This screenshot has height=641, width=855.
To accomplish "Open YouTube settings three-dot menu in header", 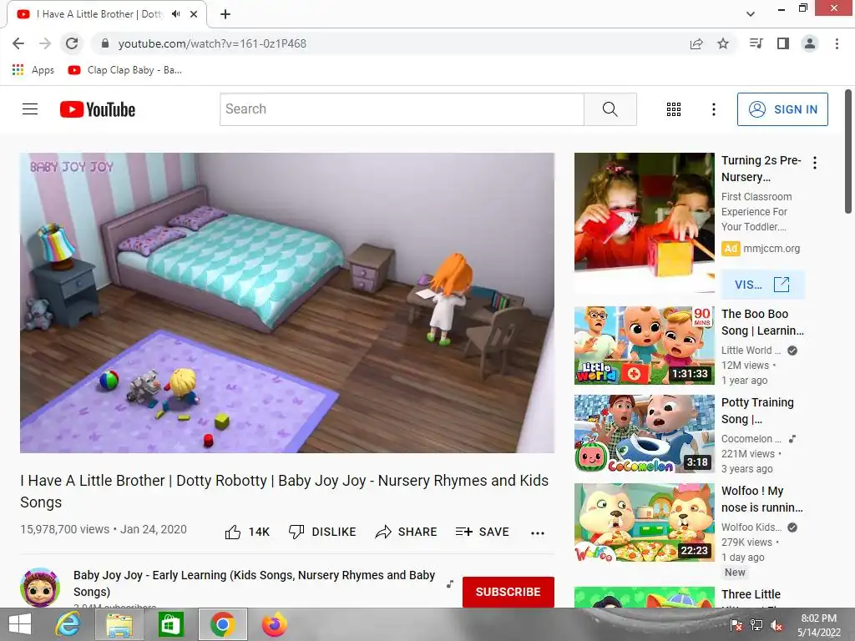I will (713, 109).
